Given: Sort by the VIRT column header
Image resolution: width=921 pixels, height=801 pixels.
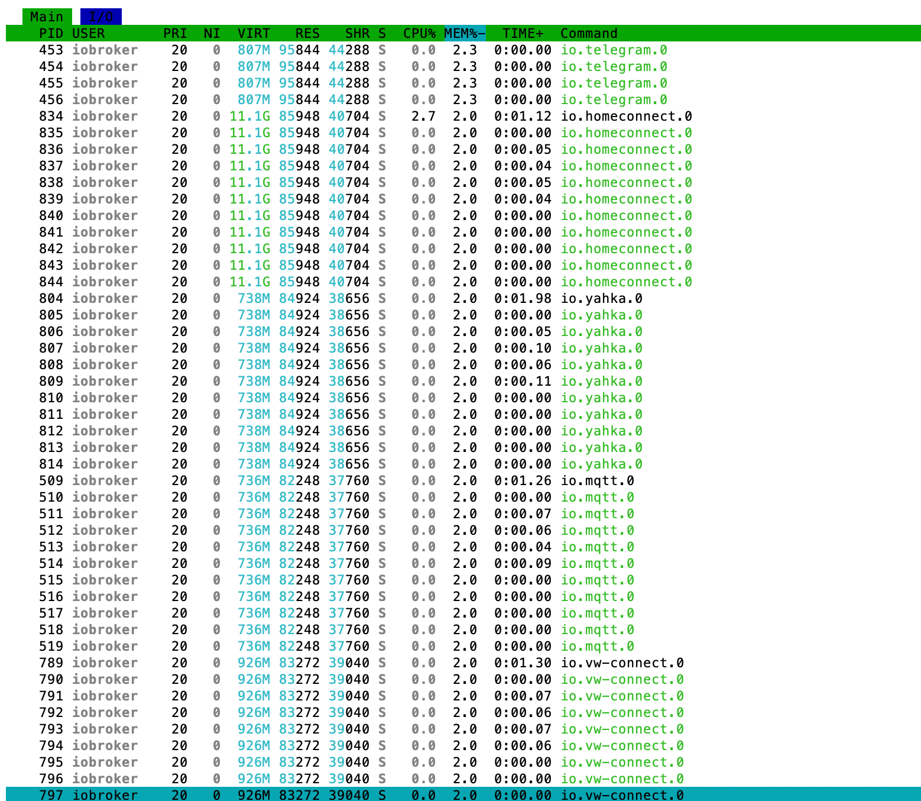Looking at the screenshot, I should [x=254, y=33].
